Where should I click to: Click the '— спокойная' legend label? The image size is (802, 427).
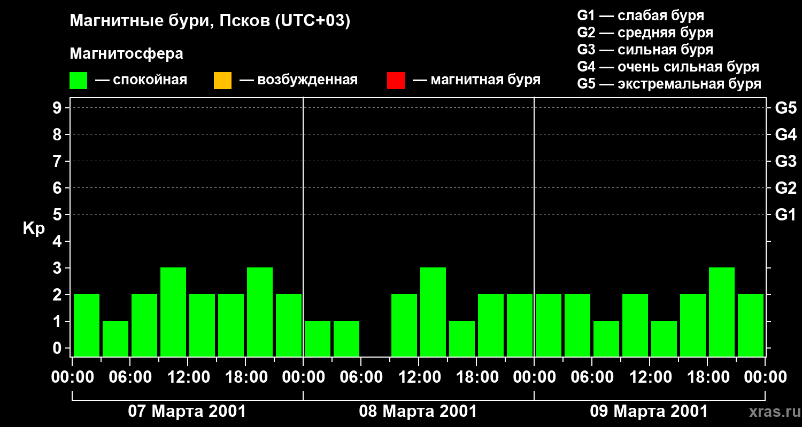pyautogui.click(x=141, y=81)
